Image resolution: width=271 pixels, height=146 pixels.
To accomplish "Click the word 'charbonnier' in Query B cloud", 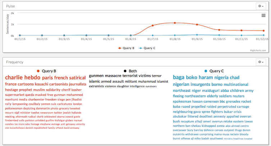I will pos(36,99).
